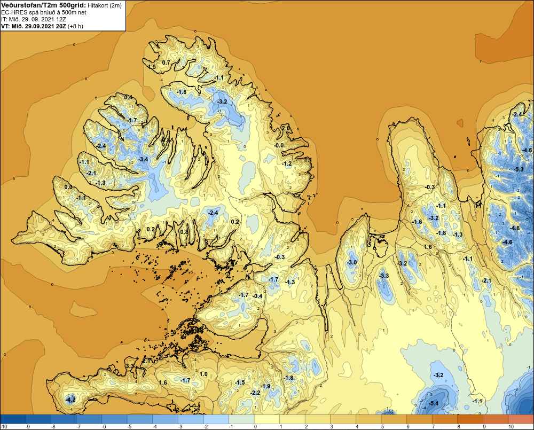This screenshot has width=534, height=430.
Task: Pick the legend swatch between -6 and -5
Action: [114, 419]
